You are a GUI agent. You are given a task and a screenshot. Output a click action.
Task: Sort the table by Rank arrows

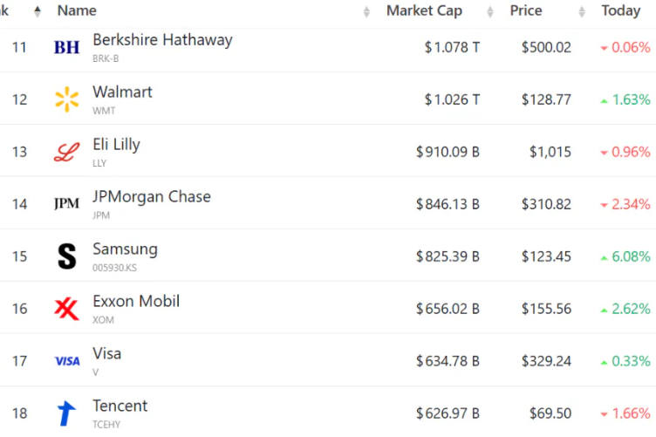[x=38, y=11]
